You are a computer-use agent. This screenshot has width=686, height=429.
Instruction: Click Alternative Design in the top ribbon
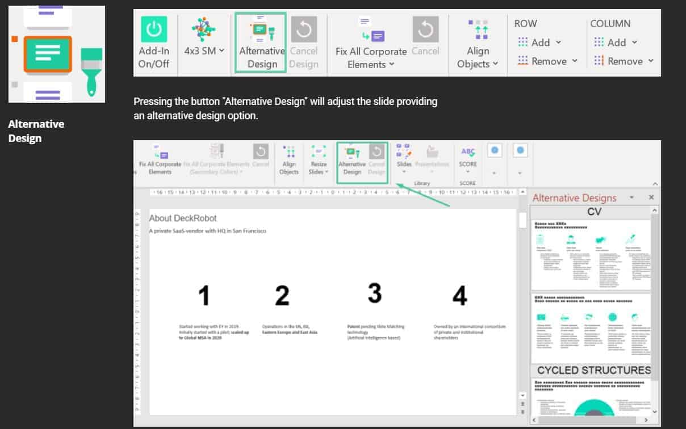coord(262,43)
